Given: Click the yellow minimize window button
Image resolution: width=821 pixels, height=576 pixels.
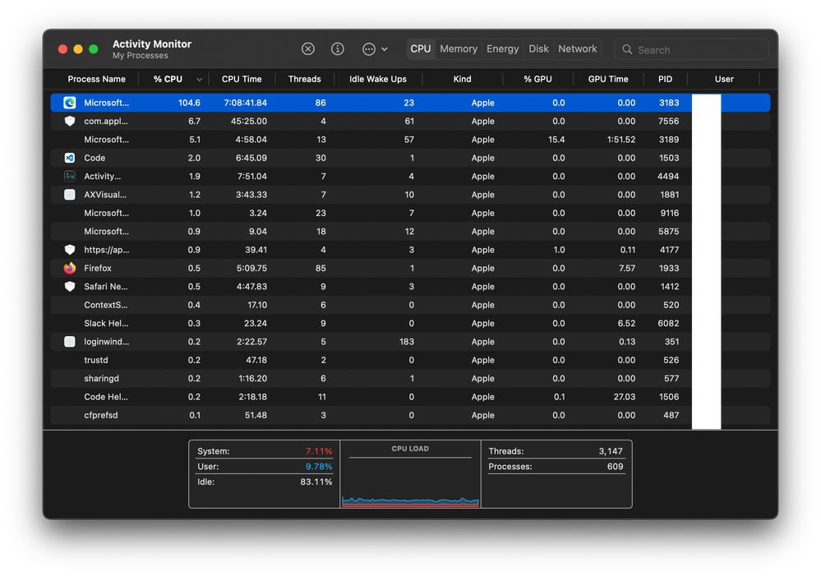Looking at the screenshot, I should [x=78, y=49].
